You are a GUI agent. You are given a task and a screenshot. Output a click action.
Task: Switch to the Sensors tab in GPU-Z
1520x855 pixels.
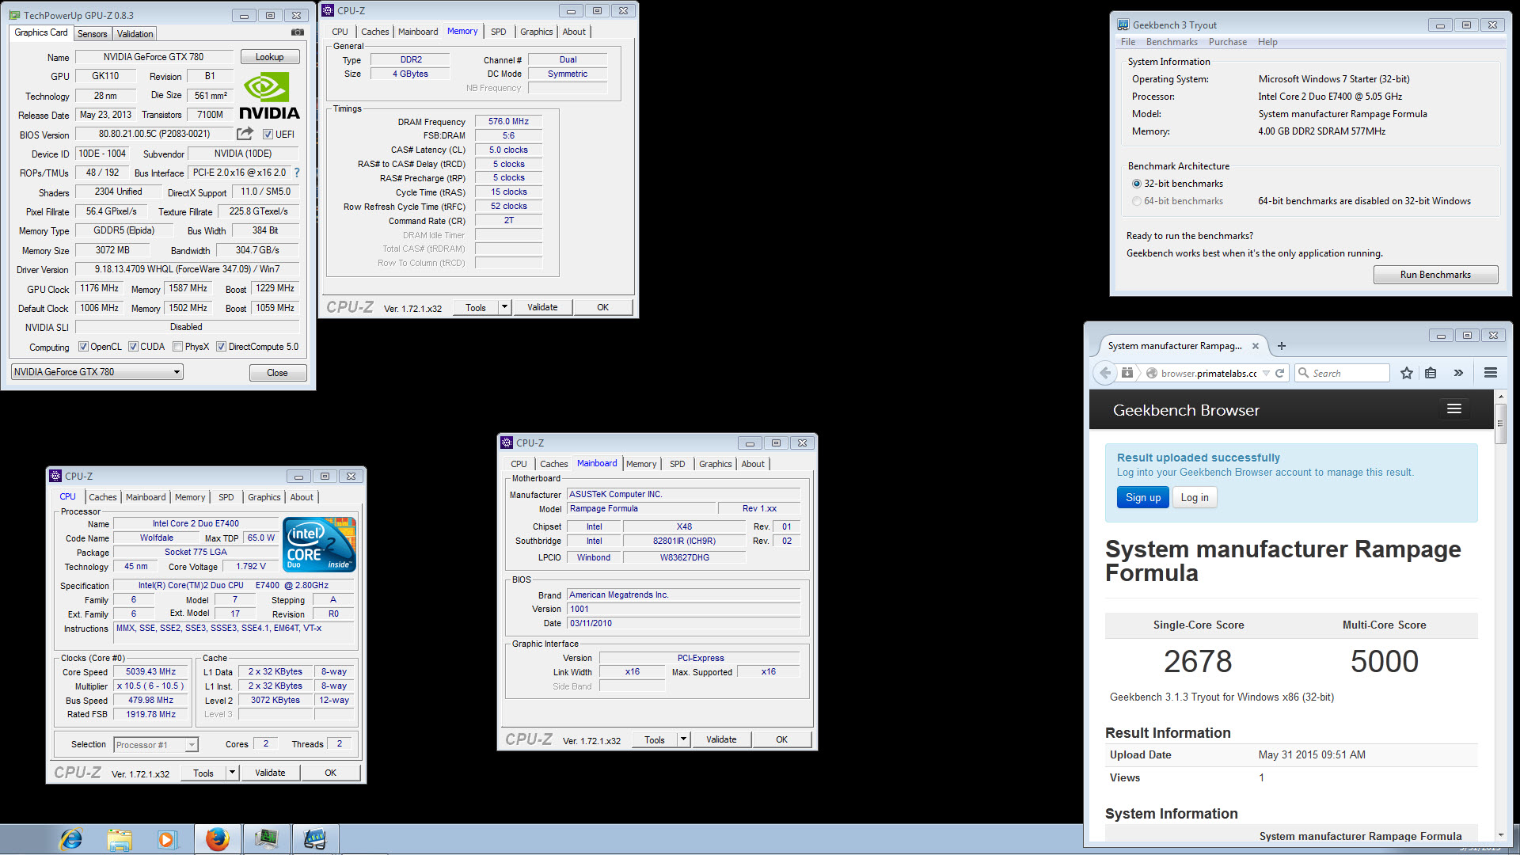(92, 34)
